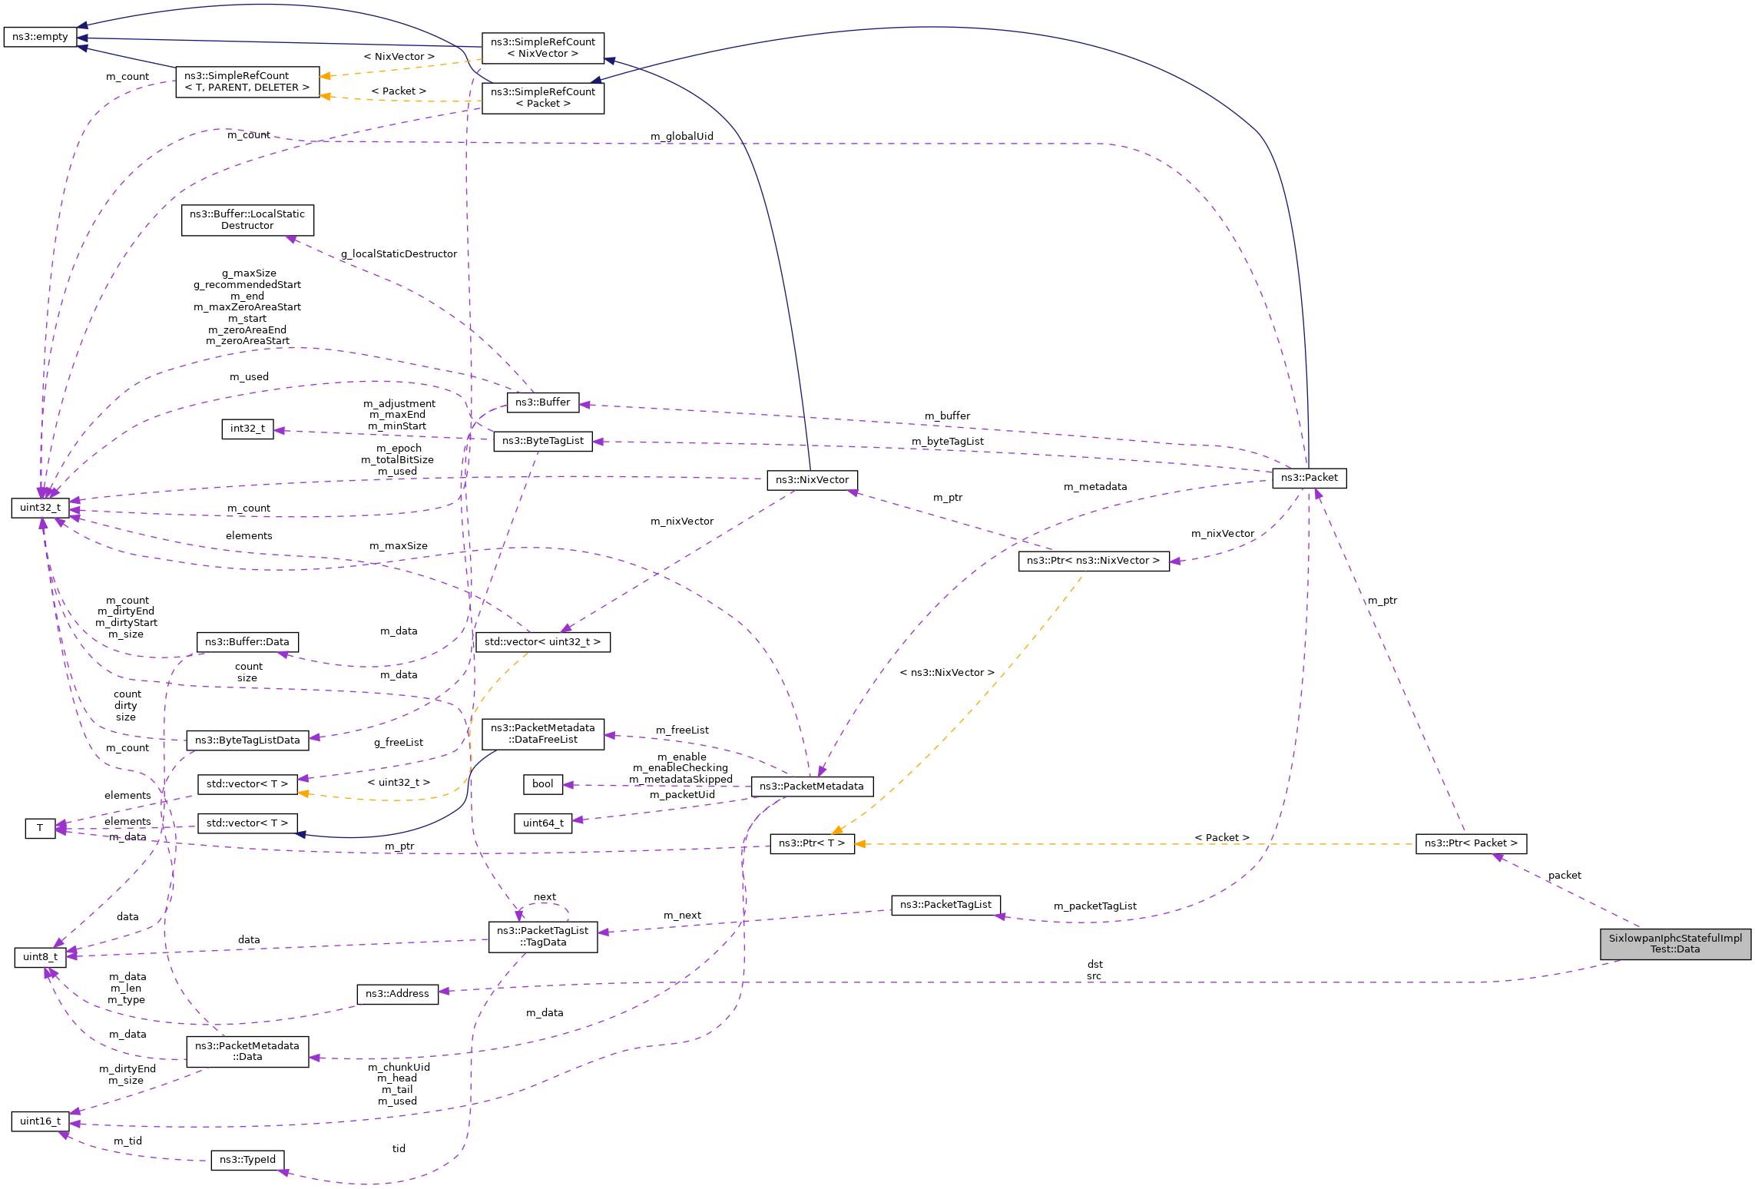The width and height of the screenshot is (1755, 1189).
Task: Click the g_freeList edge label
Action: click(x=399, y=743)
